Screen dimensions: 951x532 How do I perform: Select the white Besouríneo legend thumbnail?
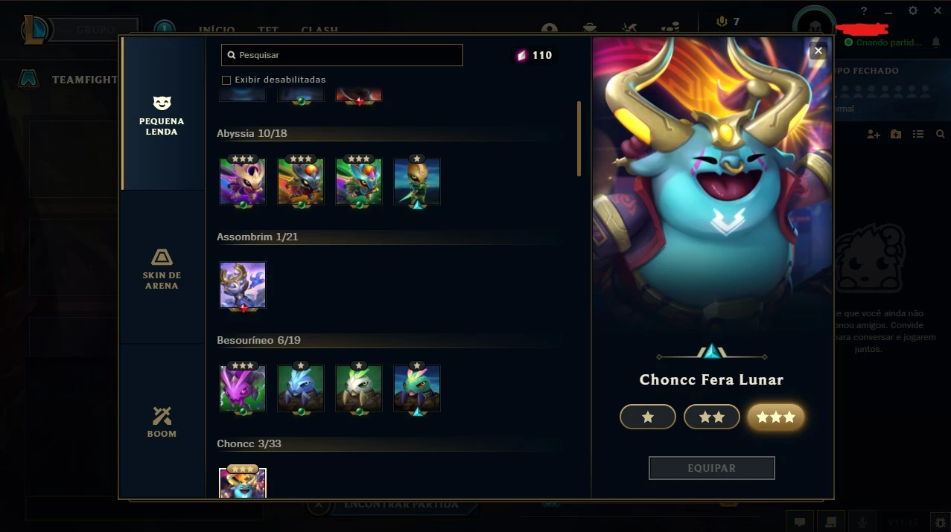pyautogui.click(x=359, y=388)
